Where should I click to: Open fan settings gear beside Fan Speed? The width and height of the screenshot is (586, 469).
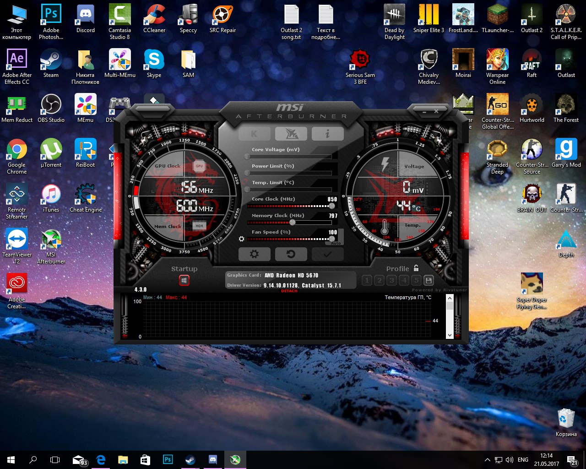coord(242,239)
